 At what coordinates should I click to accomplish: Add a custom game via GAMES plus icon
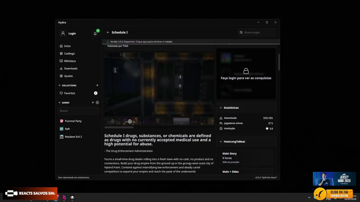point(93,102)
